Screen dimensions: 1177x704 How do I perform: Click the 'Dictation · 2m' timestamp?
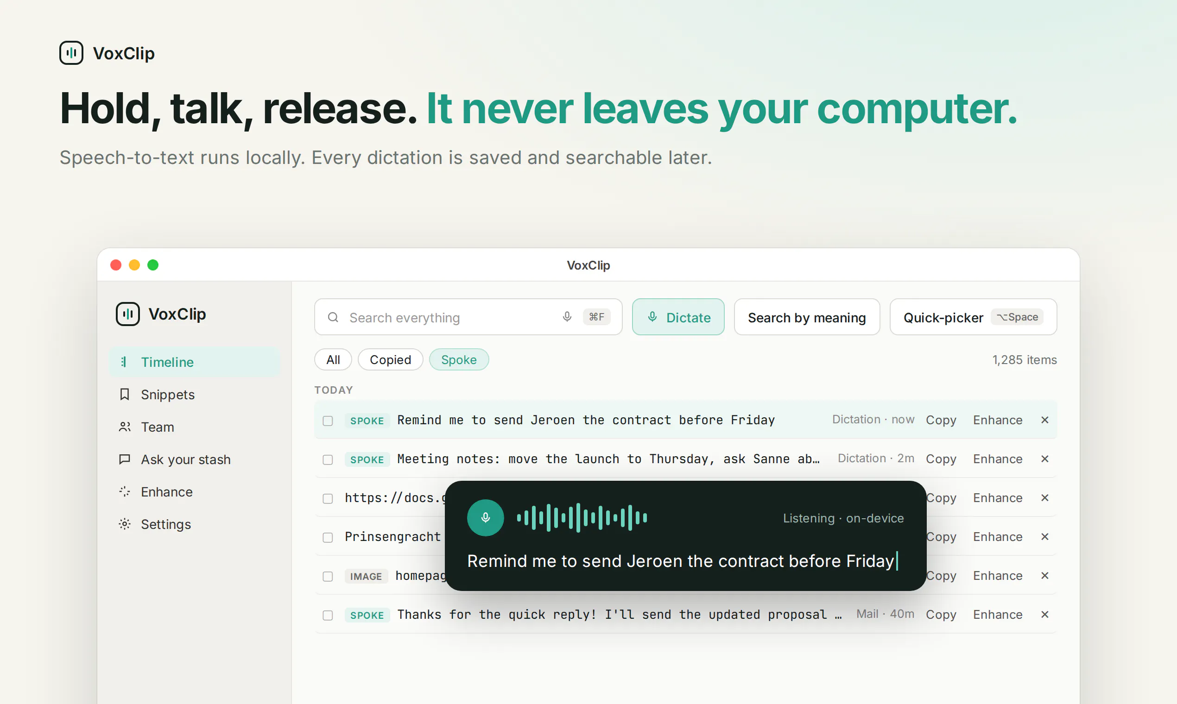pyautogui.click(x=876, y=458)
